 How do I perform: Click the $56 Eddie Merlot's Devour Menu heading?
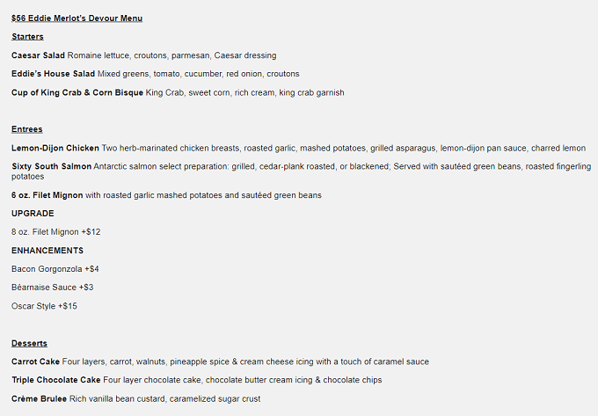click(x=77, y=18)
